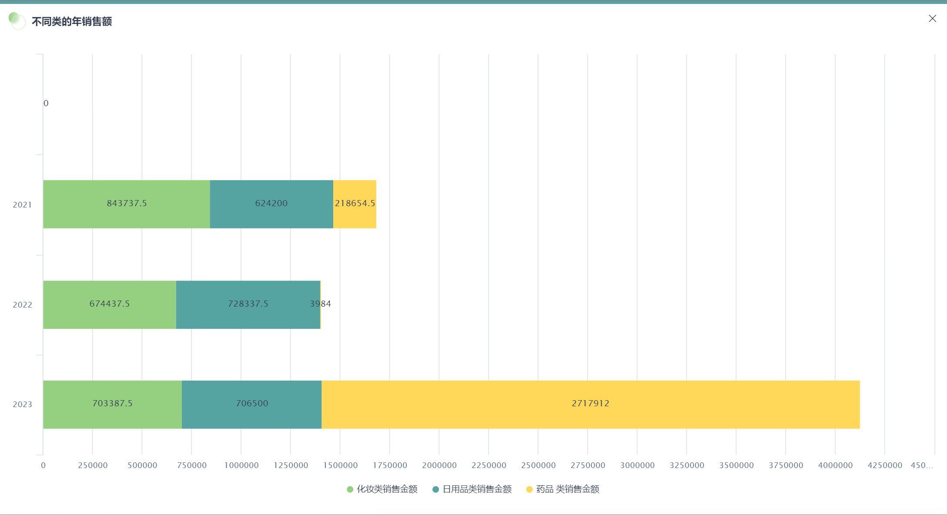The height and width of the screenshot is (515, 947).
Task: Toggle 日用品类销售金额 legend series
Action: 477,489
